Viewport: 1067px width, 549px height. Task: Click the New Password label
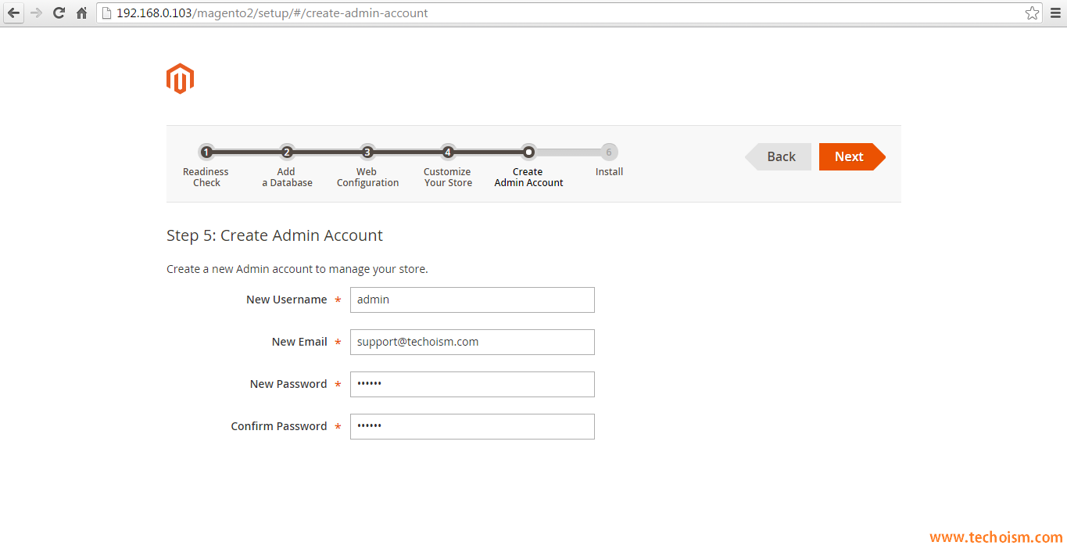click(288, 384)
